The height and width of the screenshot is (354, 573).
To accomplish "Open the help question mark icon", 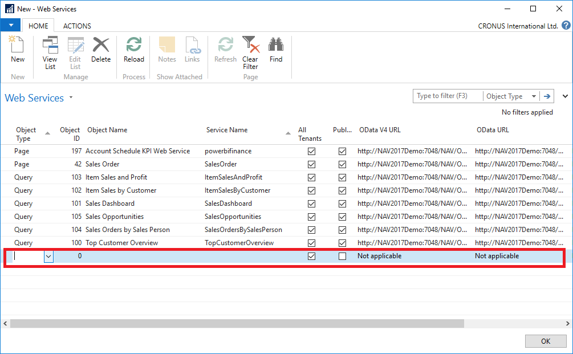I will [x=566, y=26].
